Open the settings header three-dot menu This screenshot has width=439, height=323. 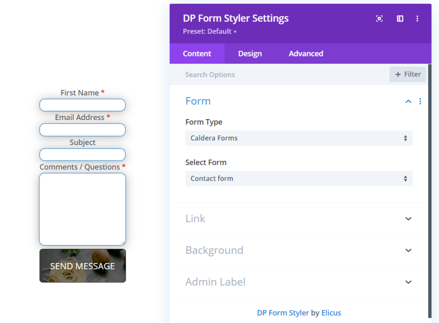pyautogui.click(x=417, y=18)
